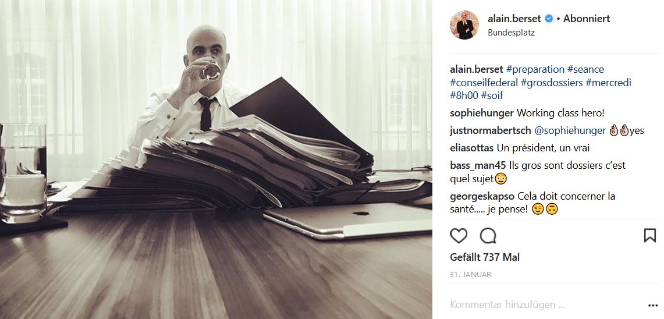The width and height of the screenshot is (664, 319).
Task: View the Gefällt 737 Mal likes list
Action: (x=485, y=257)
